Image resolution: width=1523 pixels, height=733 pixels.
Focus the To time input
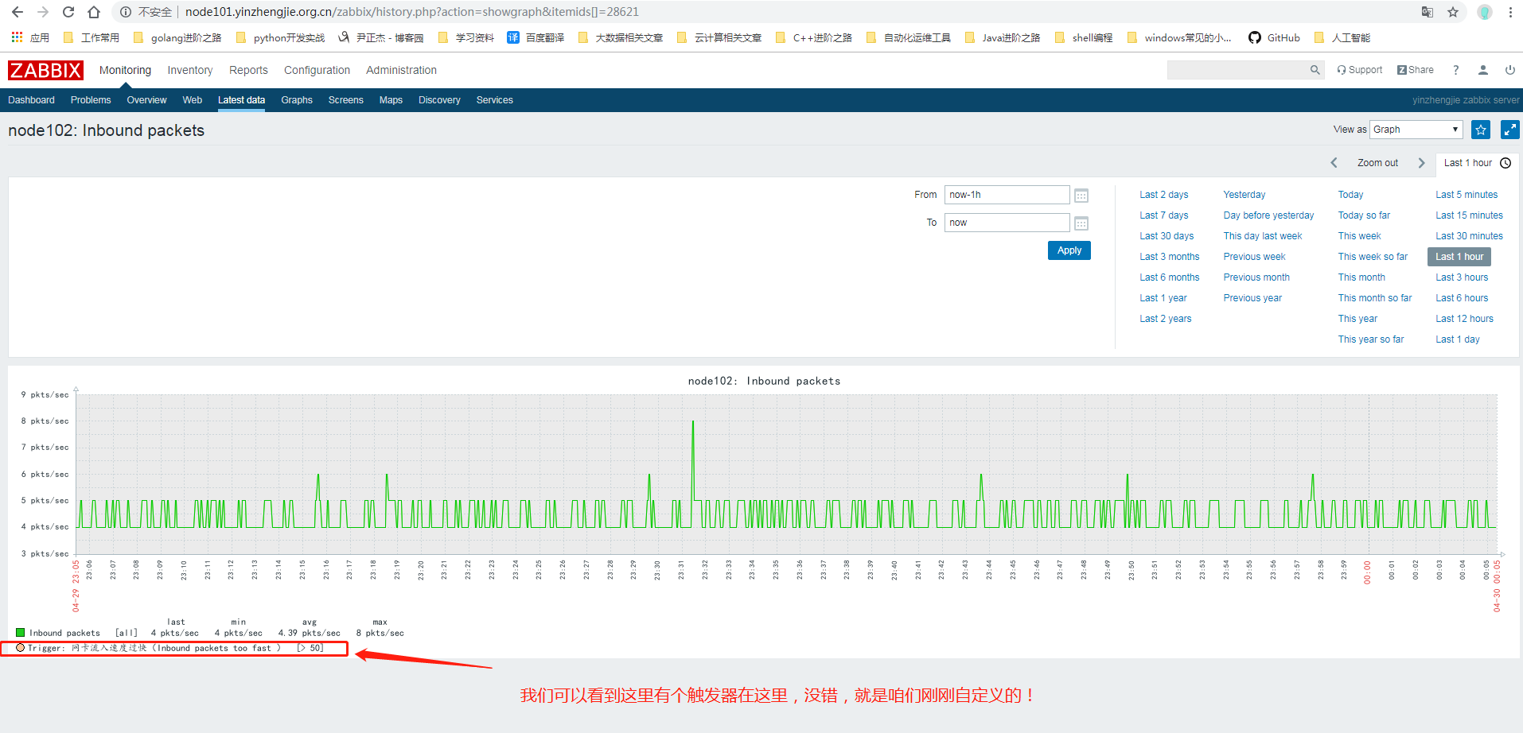coord(1007,223)
